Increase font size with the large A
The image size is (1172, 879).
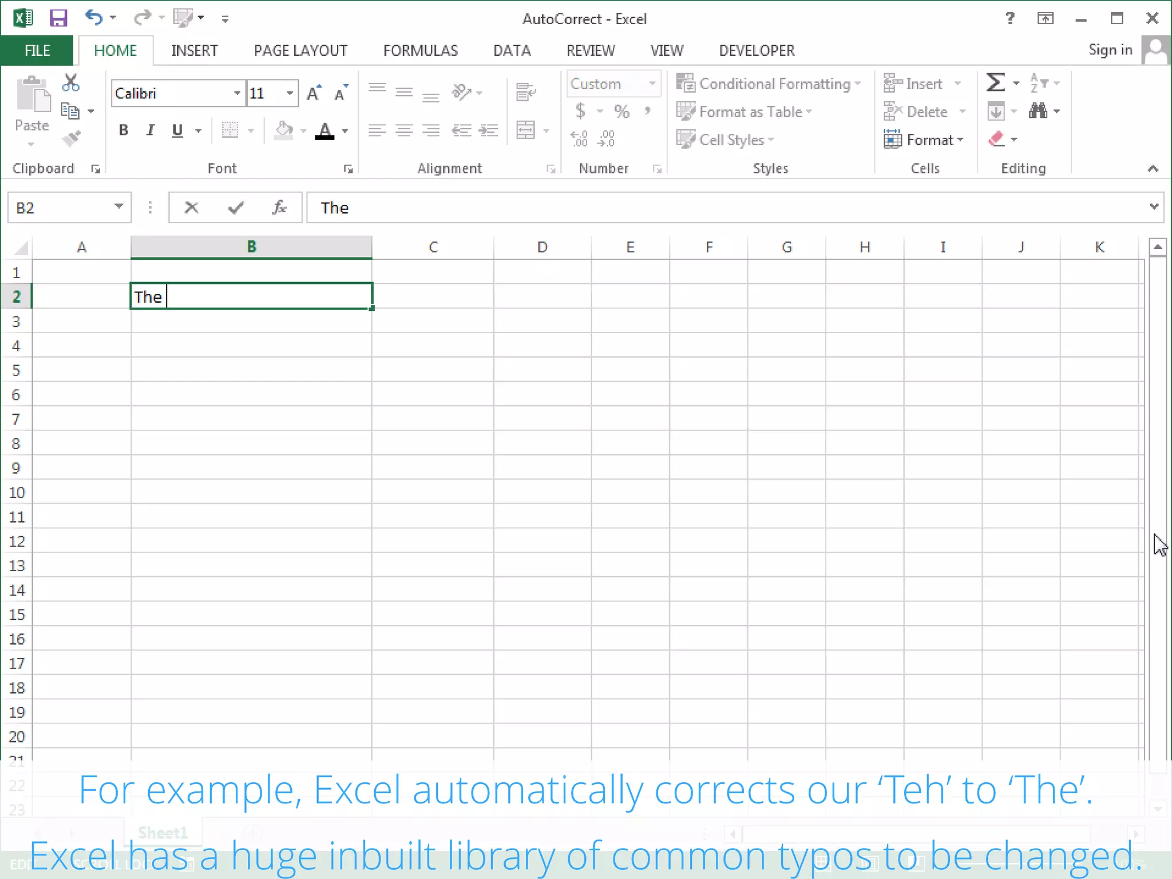pyautogui.click(x=314, y=93)
